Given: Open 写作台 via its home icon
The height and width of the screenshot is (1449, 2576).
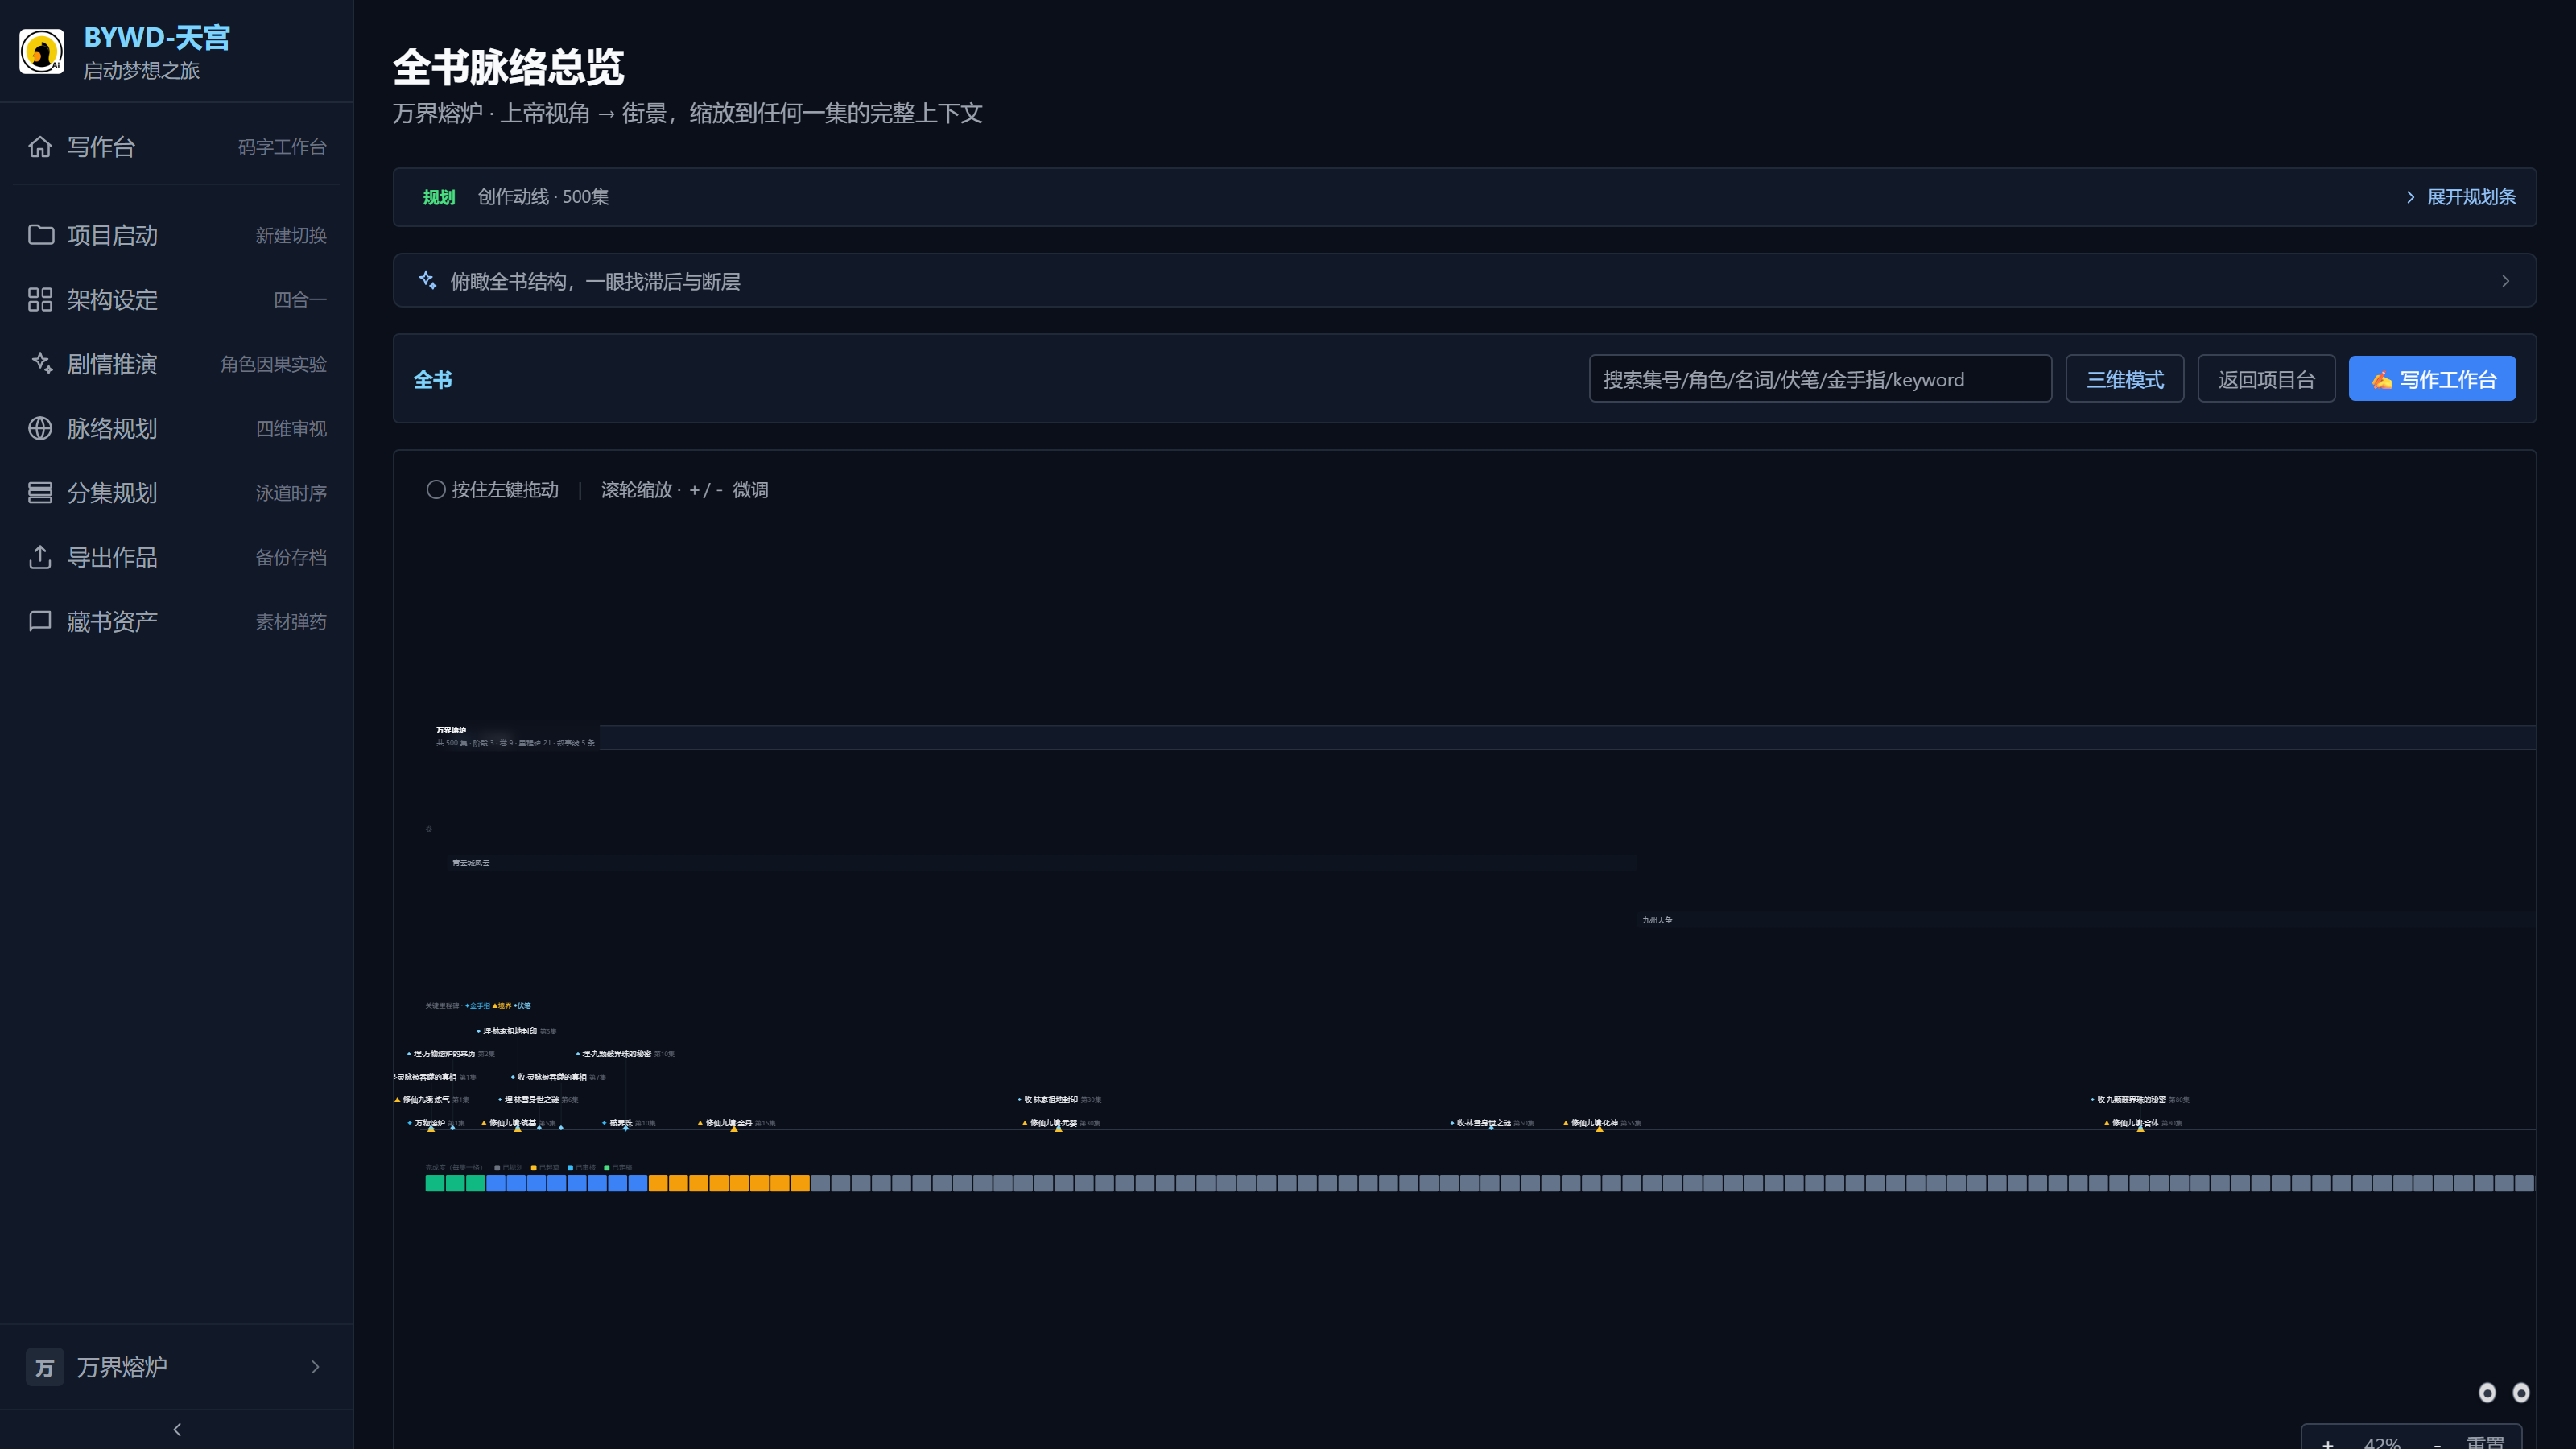Looking at the screenshot, I should tap(40, 147).
